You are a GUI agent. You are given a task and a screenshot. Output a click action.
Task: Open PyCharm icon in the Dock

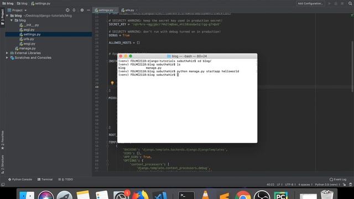(x=281, y=195)
